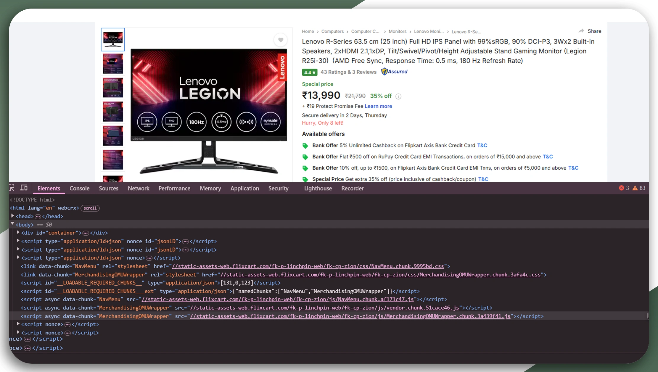Click the main Lenovo Legion monitor image

[209, 111]
